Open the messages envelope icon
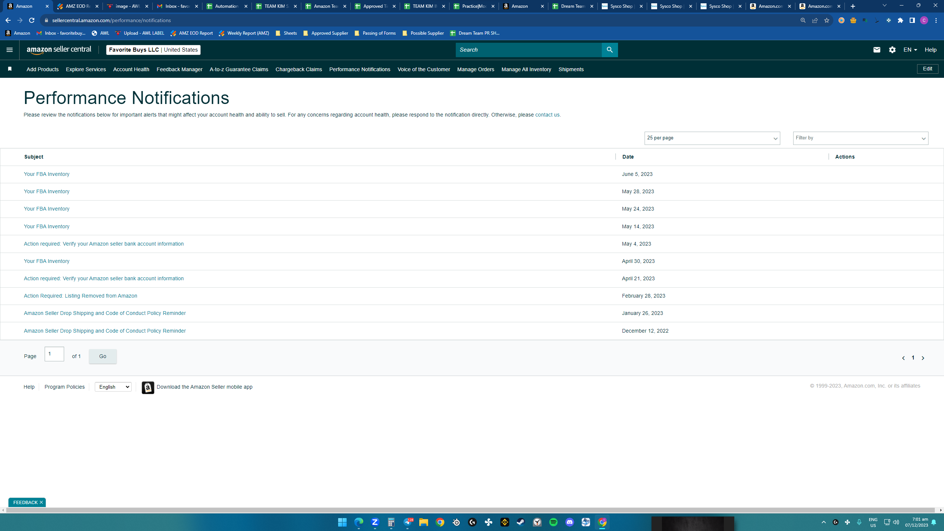Screen dimensions: 944x531 pos(877,50)
